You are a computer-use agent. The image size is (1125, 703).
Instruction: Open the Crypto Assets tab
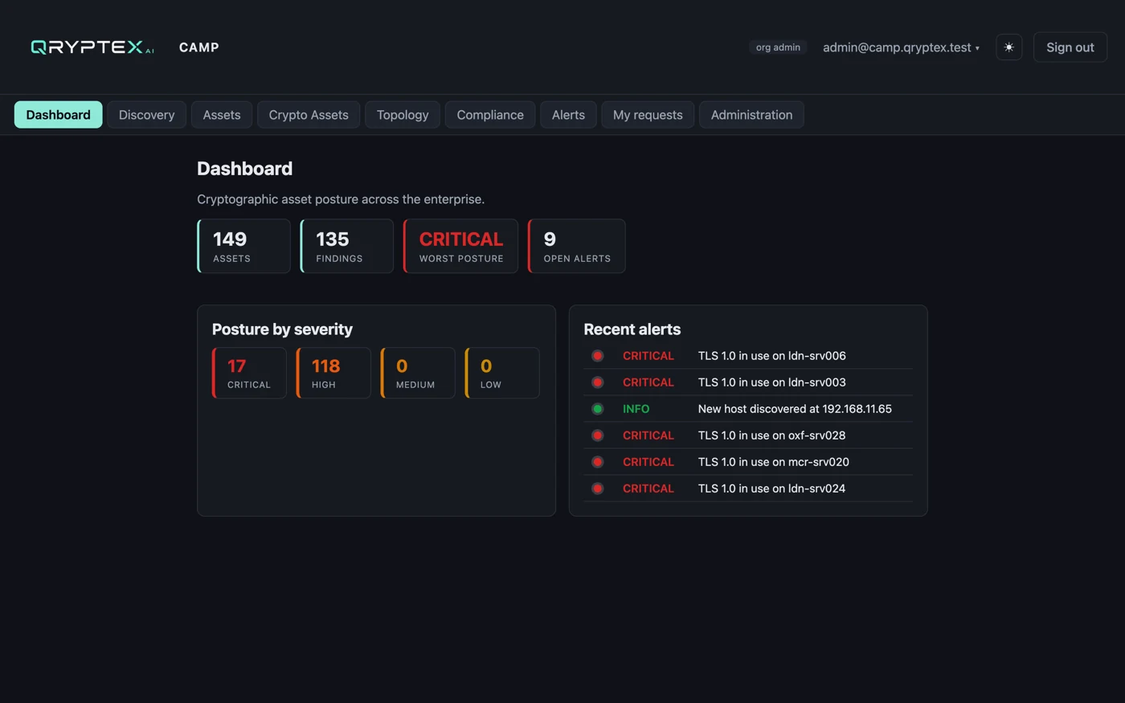point(309,115)
